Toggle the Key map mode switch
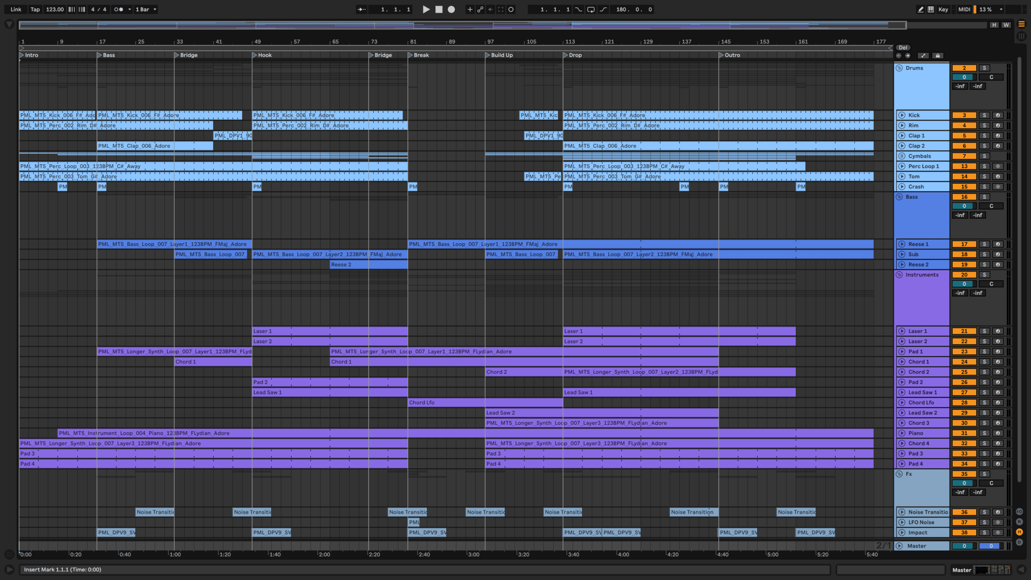This screenshot has height=580, width=1031. coord(943,9)
